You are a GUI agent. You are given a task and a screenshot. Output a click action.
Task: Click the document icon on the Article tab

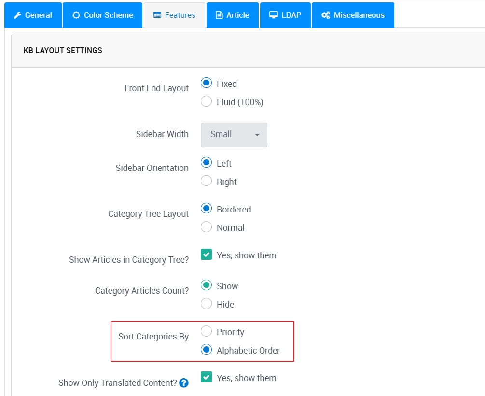[x=221, y=15]
